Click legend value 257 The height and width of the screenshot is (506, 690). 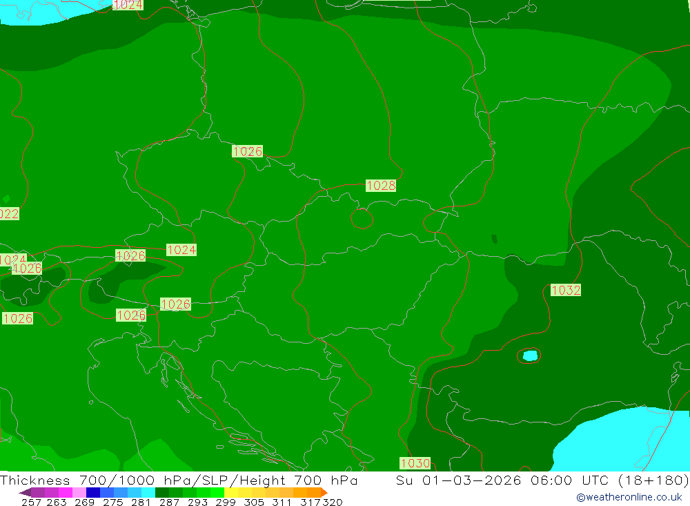[32, 503]
